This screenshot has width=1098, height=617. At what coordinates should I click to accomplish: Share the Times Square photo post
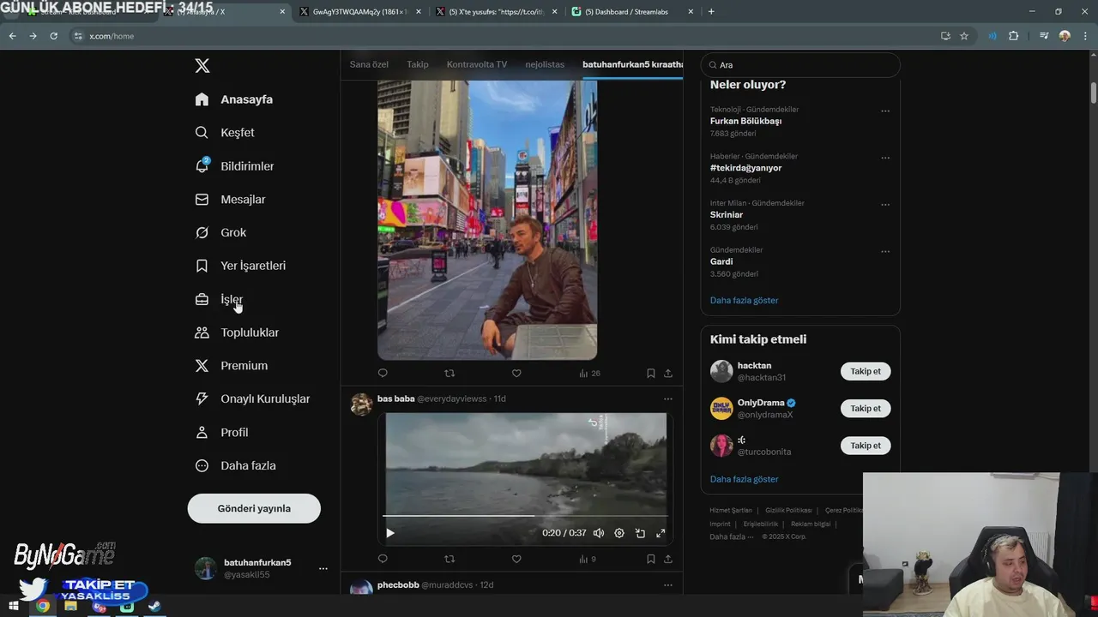pos(668,374)
